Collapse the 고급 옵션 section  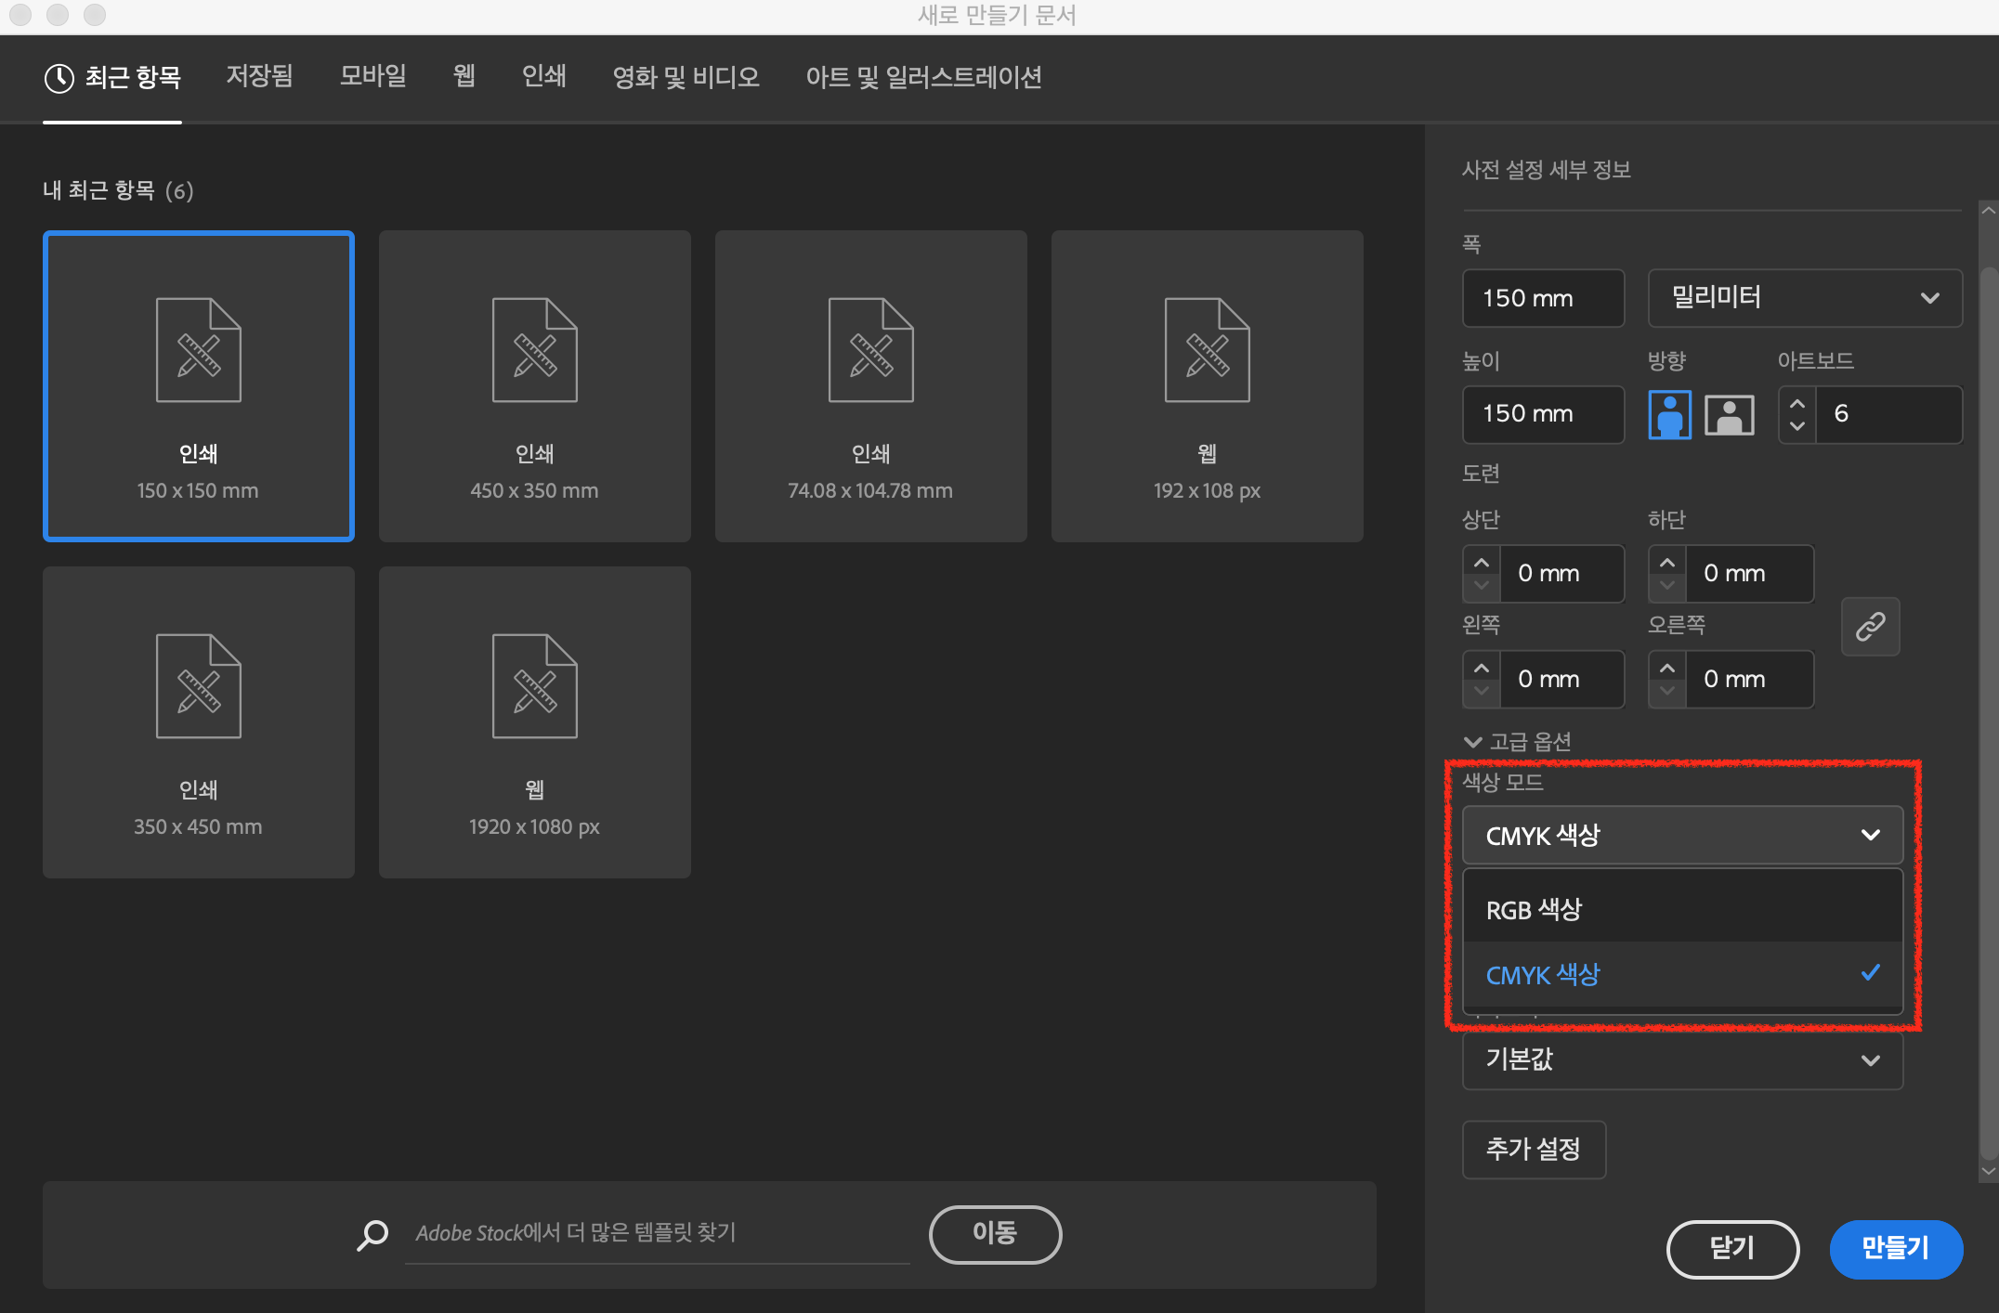click(1472, 742)
